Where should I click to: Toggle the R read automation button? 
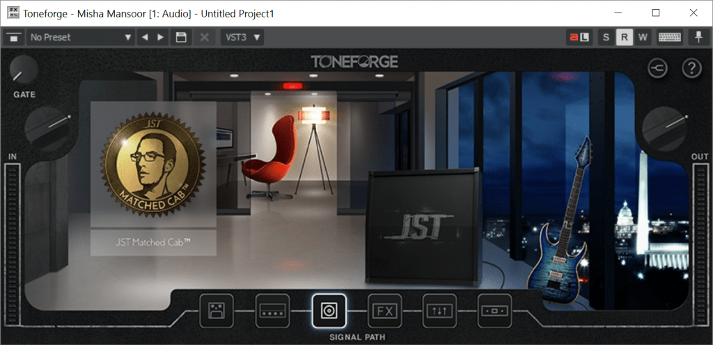tap(625, 38)
